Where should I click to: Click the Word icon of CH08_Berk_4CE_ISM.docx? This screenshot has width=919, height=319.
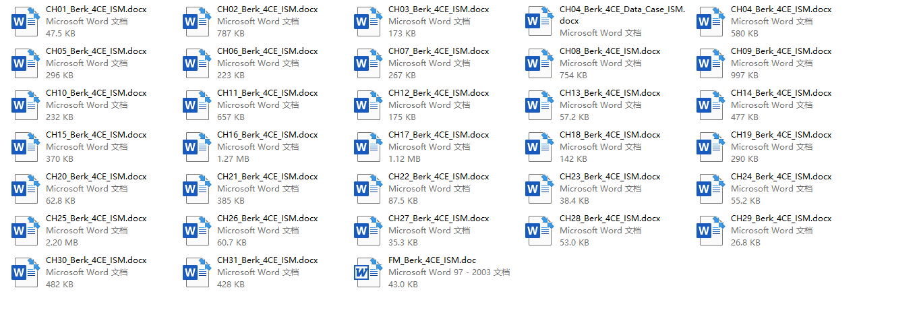pyautogui.click(x=540, y=63)
